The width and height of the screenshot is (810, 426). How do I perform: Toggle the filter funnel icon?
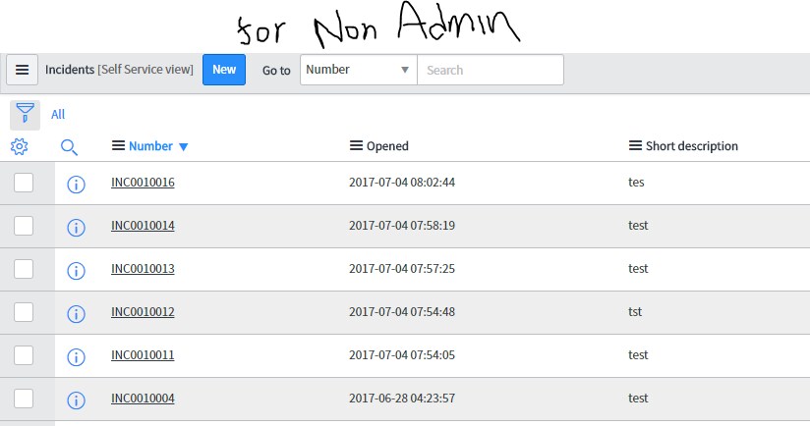pos(26,114)
